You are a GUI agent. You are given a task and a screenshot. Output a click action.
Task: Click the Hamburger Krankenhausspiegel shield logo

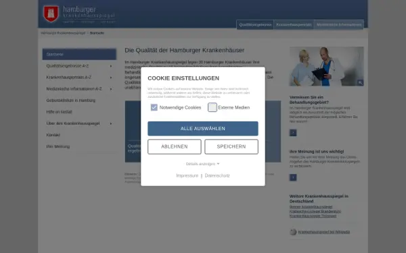[51, 13]
